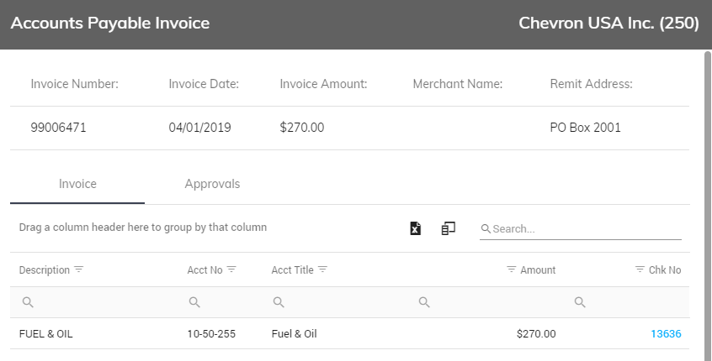Screen dimensions: 712x361
Task: Click magnifier icon in the Search box
Action: (486, 228)
